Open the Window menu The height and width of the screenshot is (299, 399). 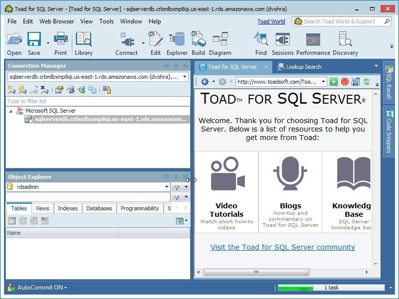(131, 21)
